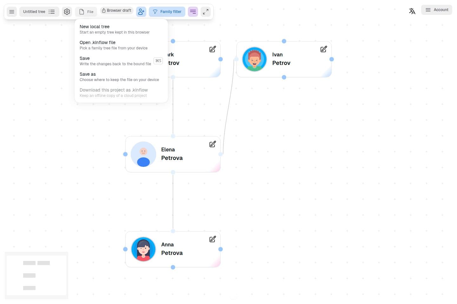The height and width of the screenshot is (304, 457).
Task: Edit Elena Petrova's card
Action: tap(213, 144)
